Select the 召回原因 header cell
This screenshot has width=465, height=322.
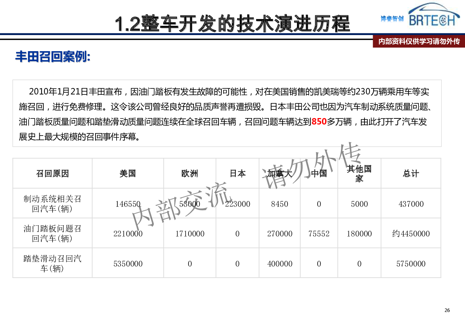tap(53, 174)
